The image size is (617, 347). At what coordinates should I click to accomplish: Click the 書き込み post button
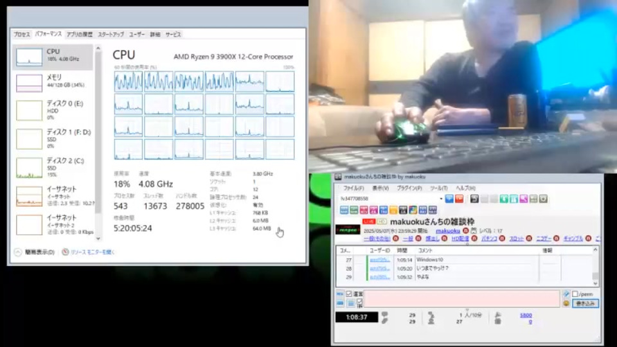585,303
